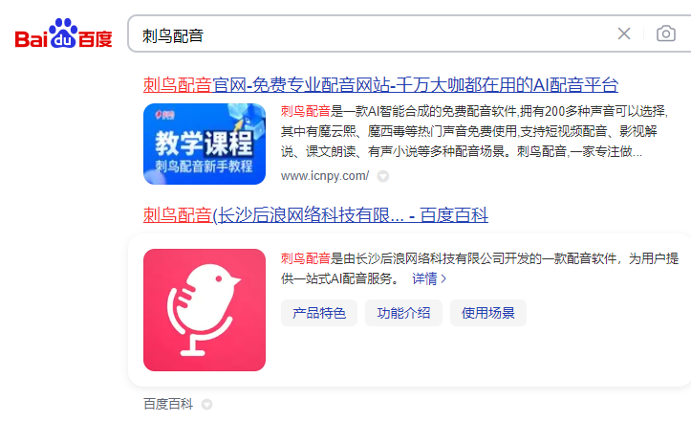Image resolution: width=691 pixels, height=422 pixels.
Task: Click Baike summary text about 长沙后浪网络科技
Action: pyautogui.click(x=480, y=268)
